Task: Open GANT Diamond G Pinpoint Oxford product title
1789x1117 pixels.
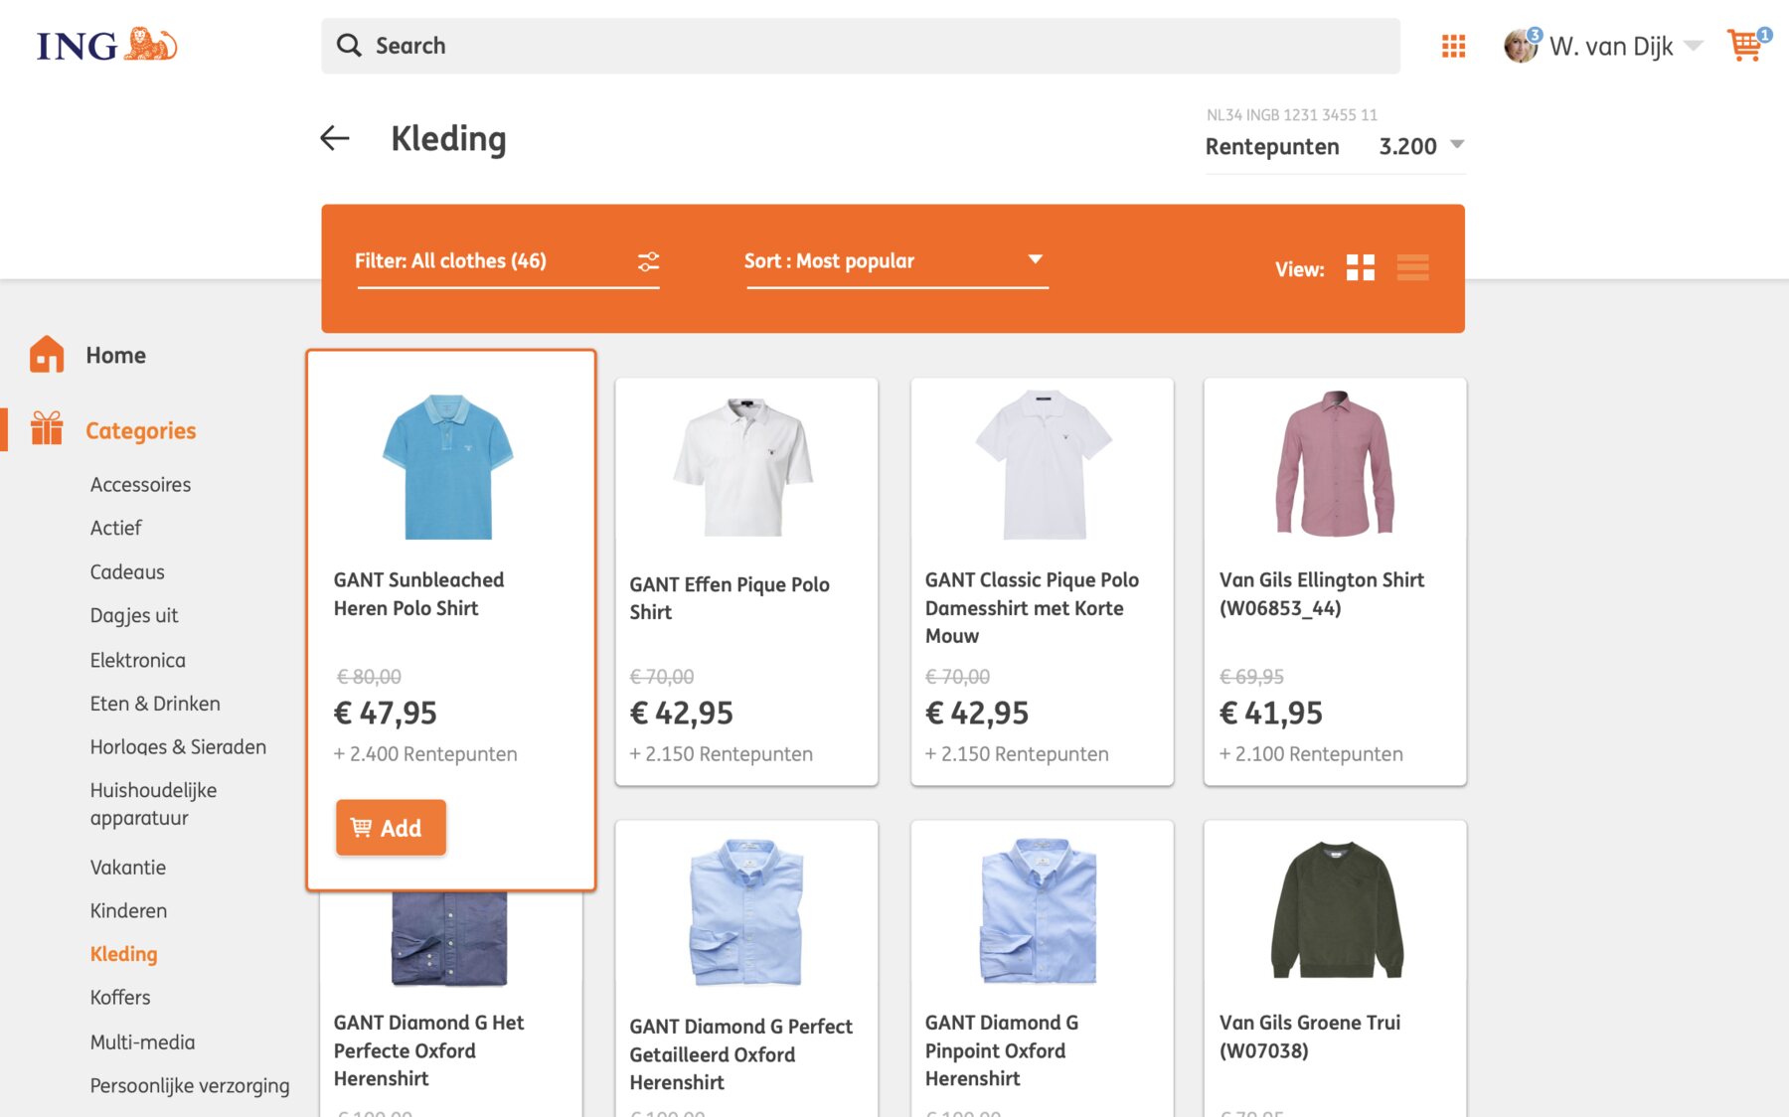Action: (1001, 1050)
